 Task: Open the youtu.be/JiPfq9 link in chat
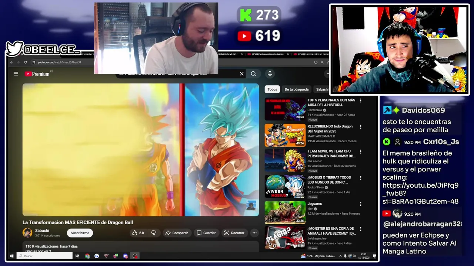click(x=420, y=194)
